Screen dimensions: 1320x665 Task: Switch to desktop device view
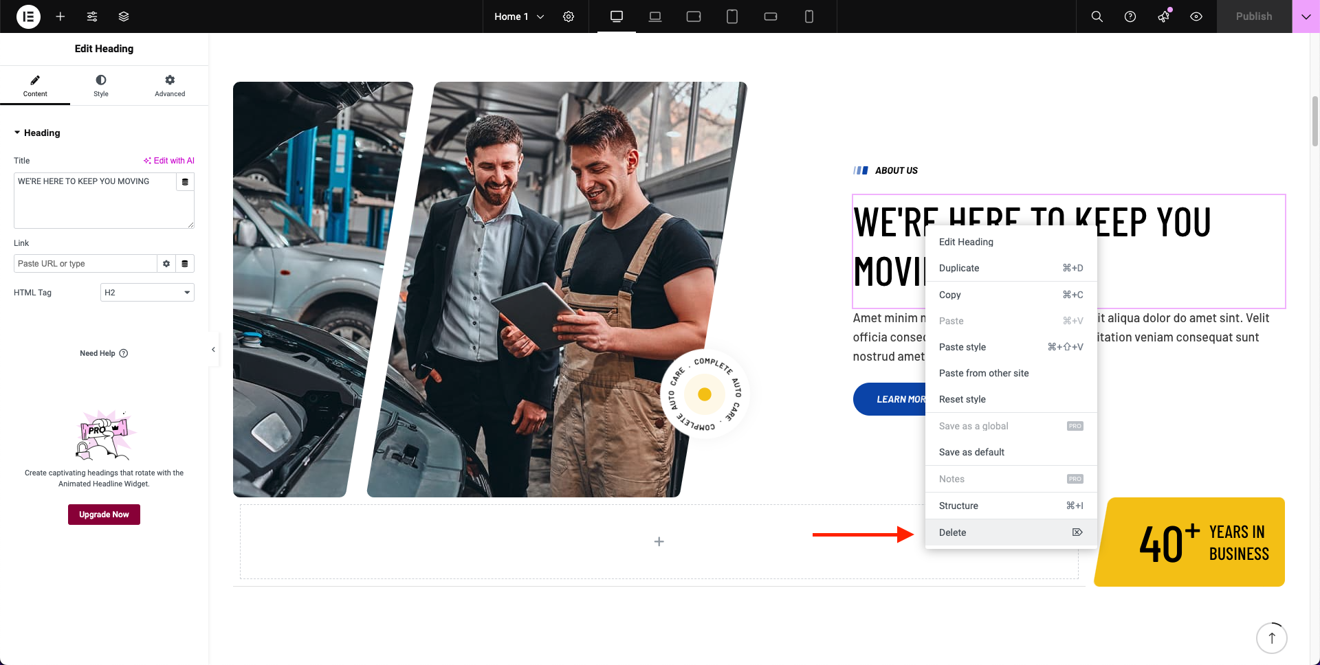(617, 16)
